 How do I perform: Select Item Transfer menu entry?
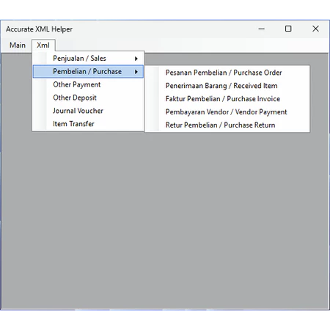point(88,124)
